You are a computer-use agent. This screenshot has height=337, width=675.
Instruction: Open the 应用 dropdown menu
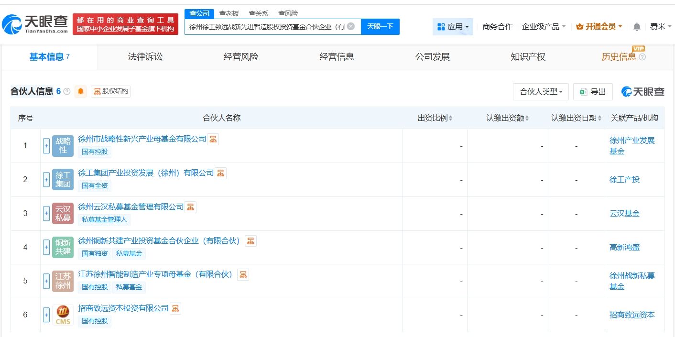pos(453,27)
